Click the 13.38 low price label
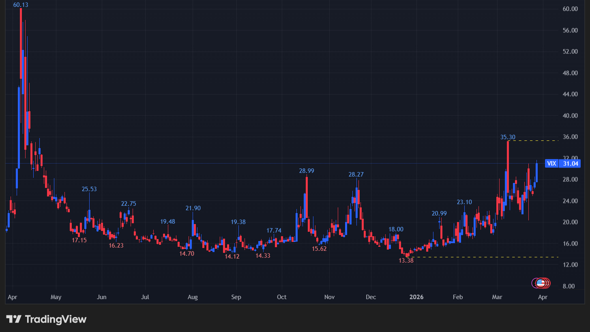This screenshot has width=590, height=332. point(406,261)
